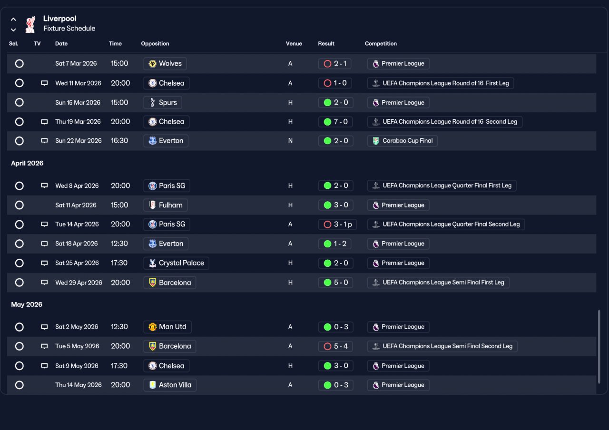Viewport: 609px width, 430px height.
Task: Open the 5 - 0 result against Barcelona
Action: coord(336,283)
